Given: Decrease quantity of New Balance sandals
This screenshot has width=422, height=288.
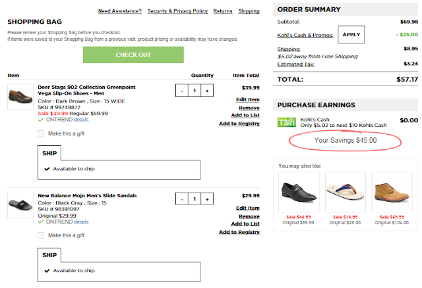Looking at the screenshot, I should coord(183,199).
